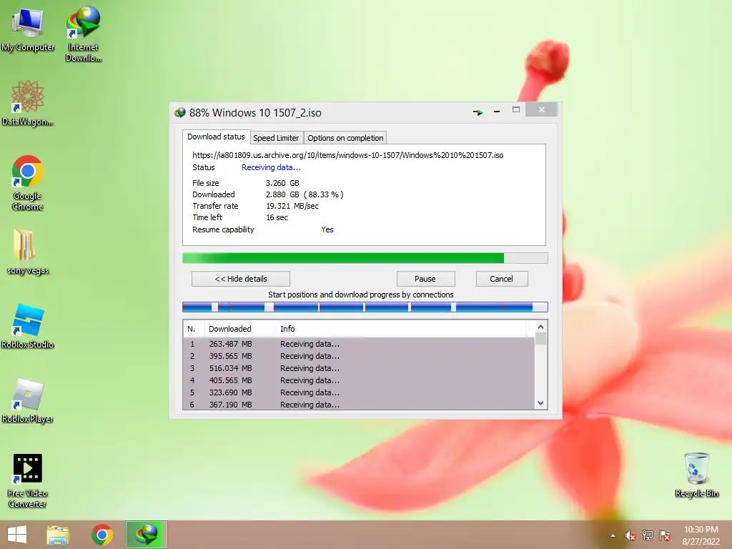Screen dimensions: 732x549
Task: Select IDM taskbar button
Action: point(146,535)
